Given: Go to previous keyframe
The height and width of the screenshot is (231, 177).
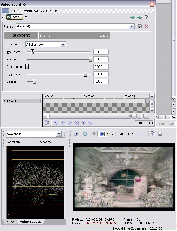Looking at the screenshot, I should (x=63, y=123).
